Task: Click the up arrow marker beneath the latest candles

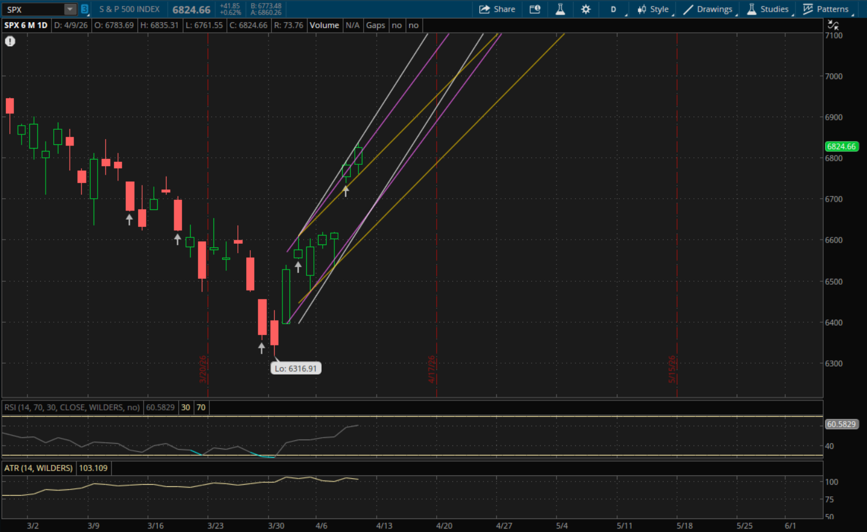Action: [346, 191]
